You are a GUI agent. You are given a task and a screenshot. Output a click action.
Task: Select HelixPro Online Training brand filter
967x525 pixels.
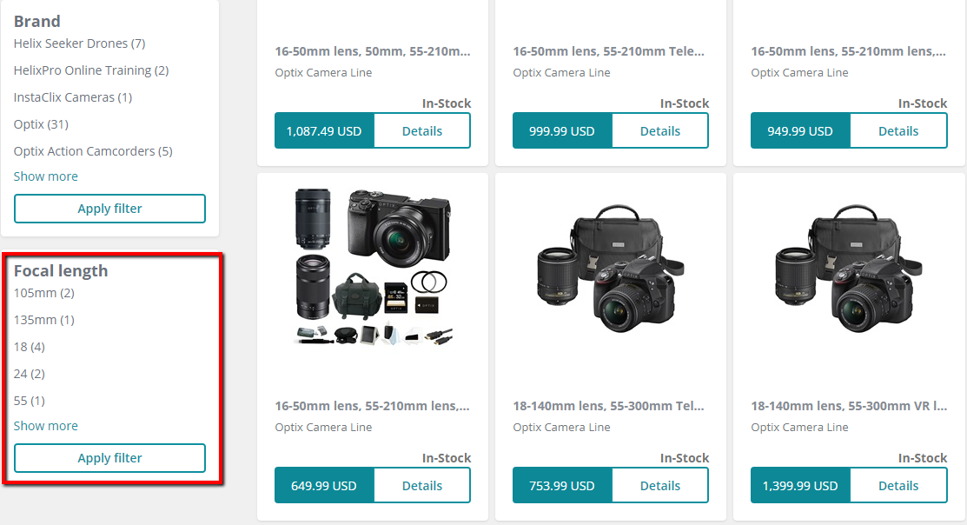pos(91,70)
